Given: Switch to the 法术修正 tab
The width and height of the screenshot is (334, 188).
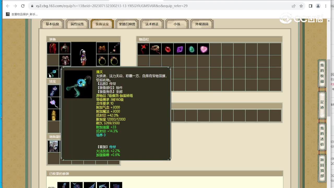Looking at the screenshot, I should coord(152,24).
